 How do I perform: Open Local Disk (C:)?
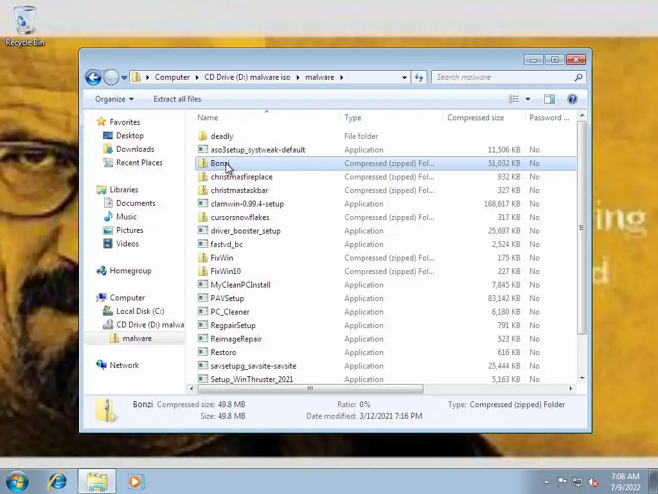pos(139,311)
